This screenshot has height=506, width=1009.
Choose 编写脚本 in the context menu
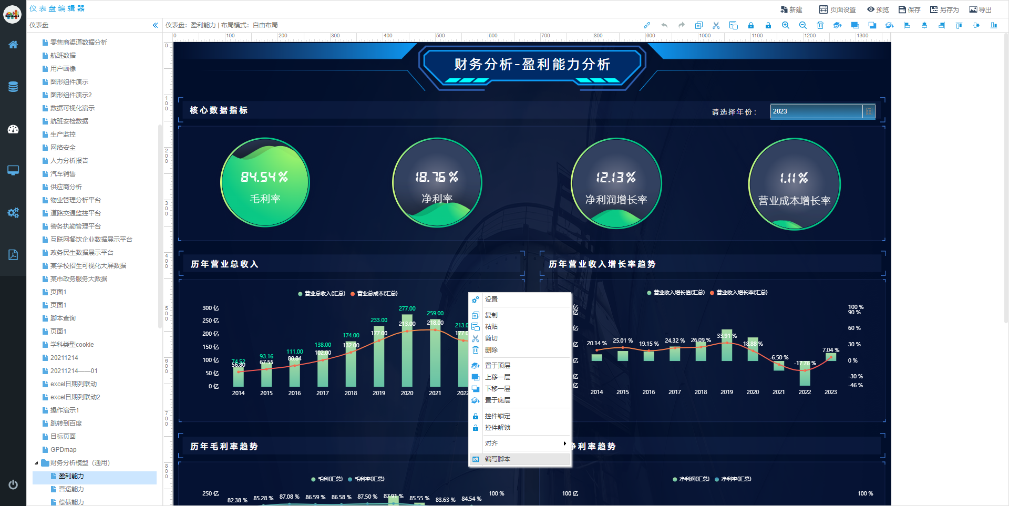[x=519, y=459]
